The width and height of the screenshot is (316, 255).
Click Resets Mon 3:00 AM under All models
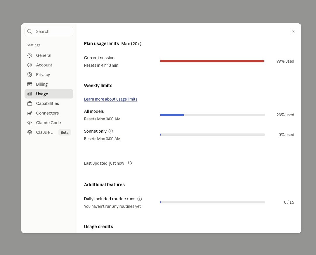tap(102, 119)
